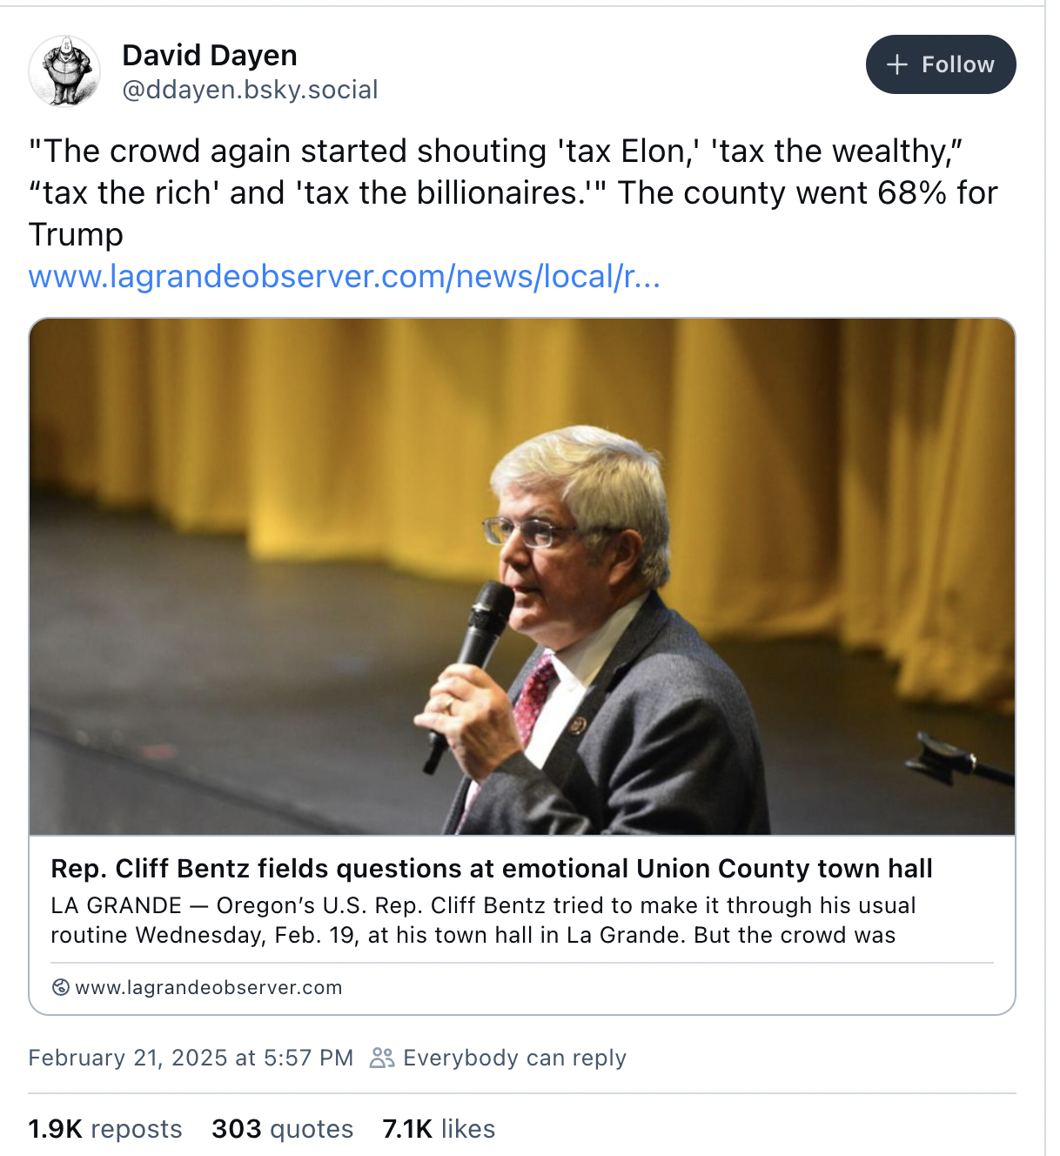
Task: Open David Dayen display name
Action: click(210, 55)
